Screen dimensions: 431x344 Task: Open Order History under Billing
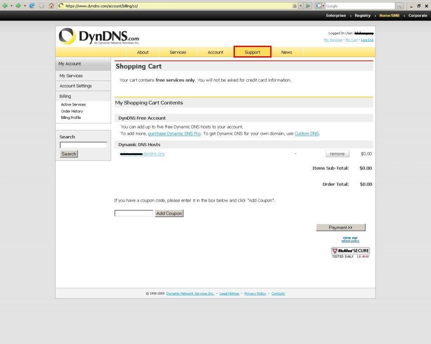[72, 111]
